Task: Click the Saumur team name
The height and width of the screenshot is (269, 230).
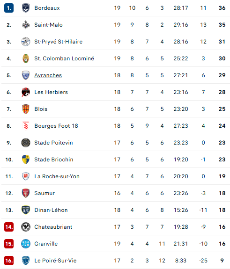Action: [x=45, y=193]
